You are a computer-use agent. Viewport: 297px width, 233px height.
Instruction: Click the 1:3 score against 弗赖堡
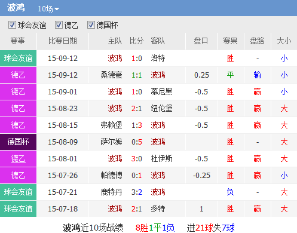(137, 125)
